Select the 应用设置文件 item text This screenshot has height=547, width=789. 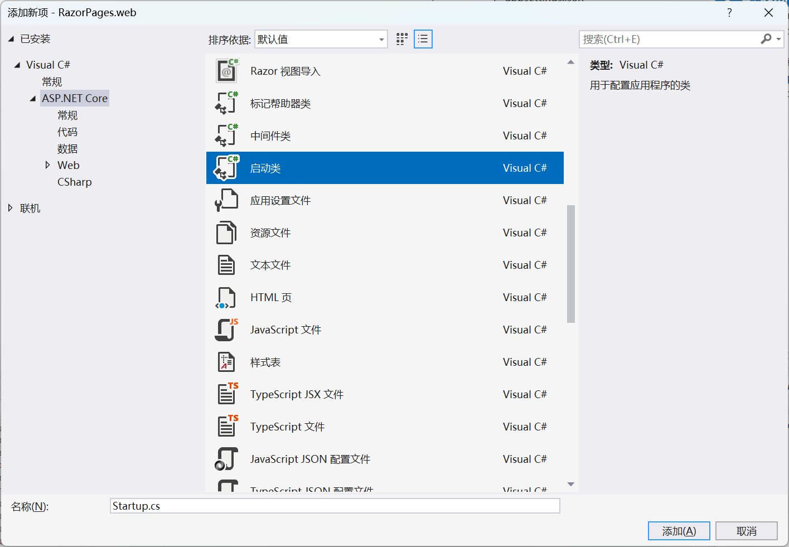click(280, 201)
